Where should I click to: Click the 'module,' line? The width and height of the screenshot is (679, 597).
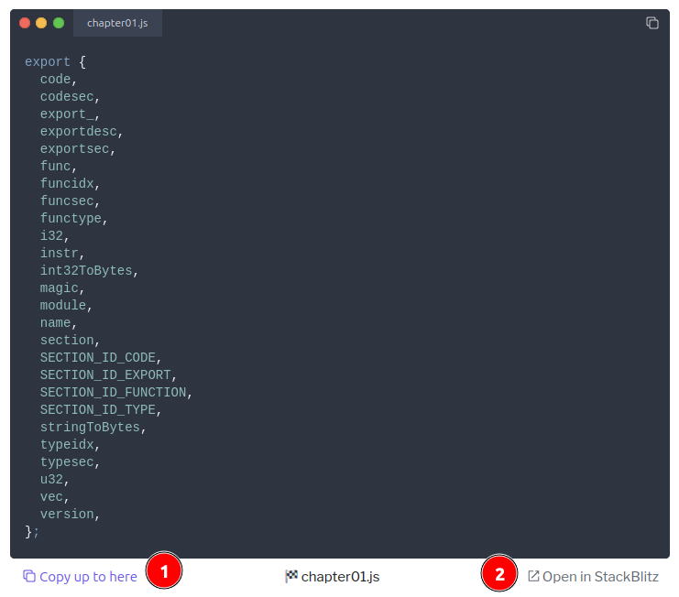click(66, 306)
